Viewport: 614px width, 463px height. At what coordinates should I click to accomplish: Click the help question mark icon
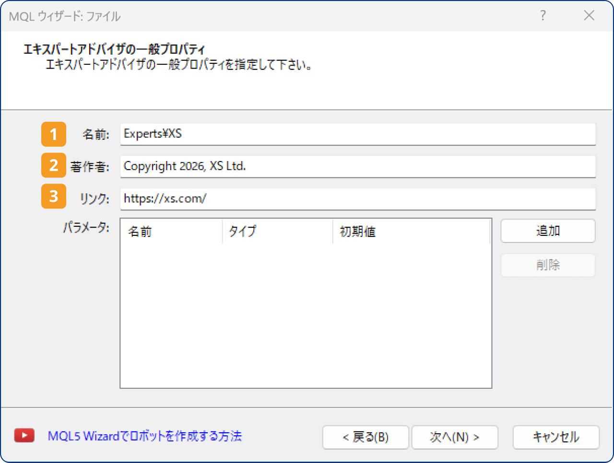[543, 16]
